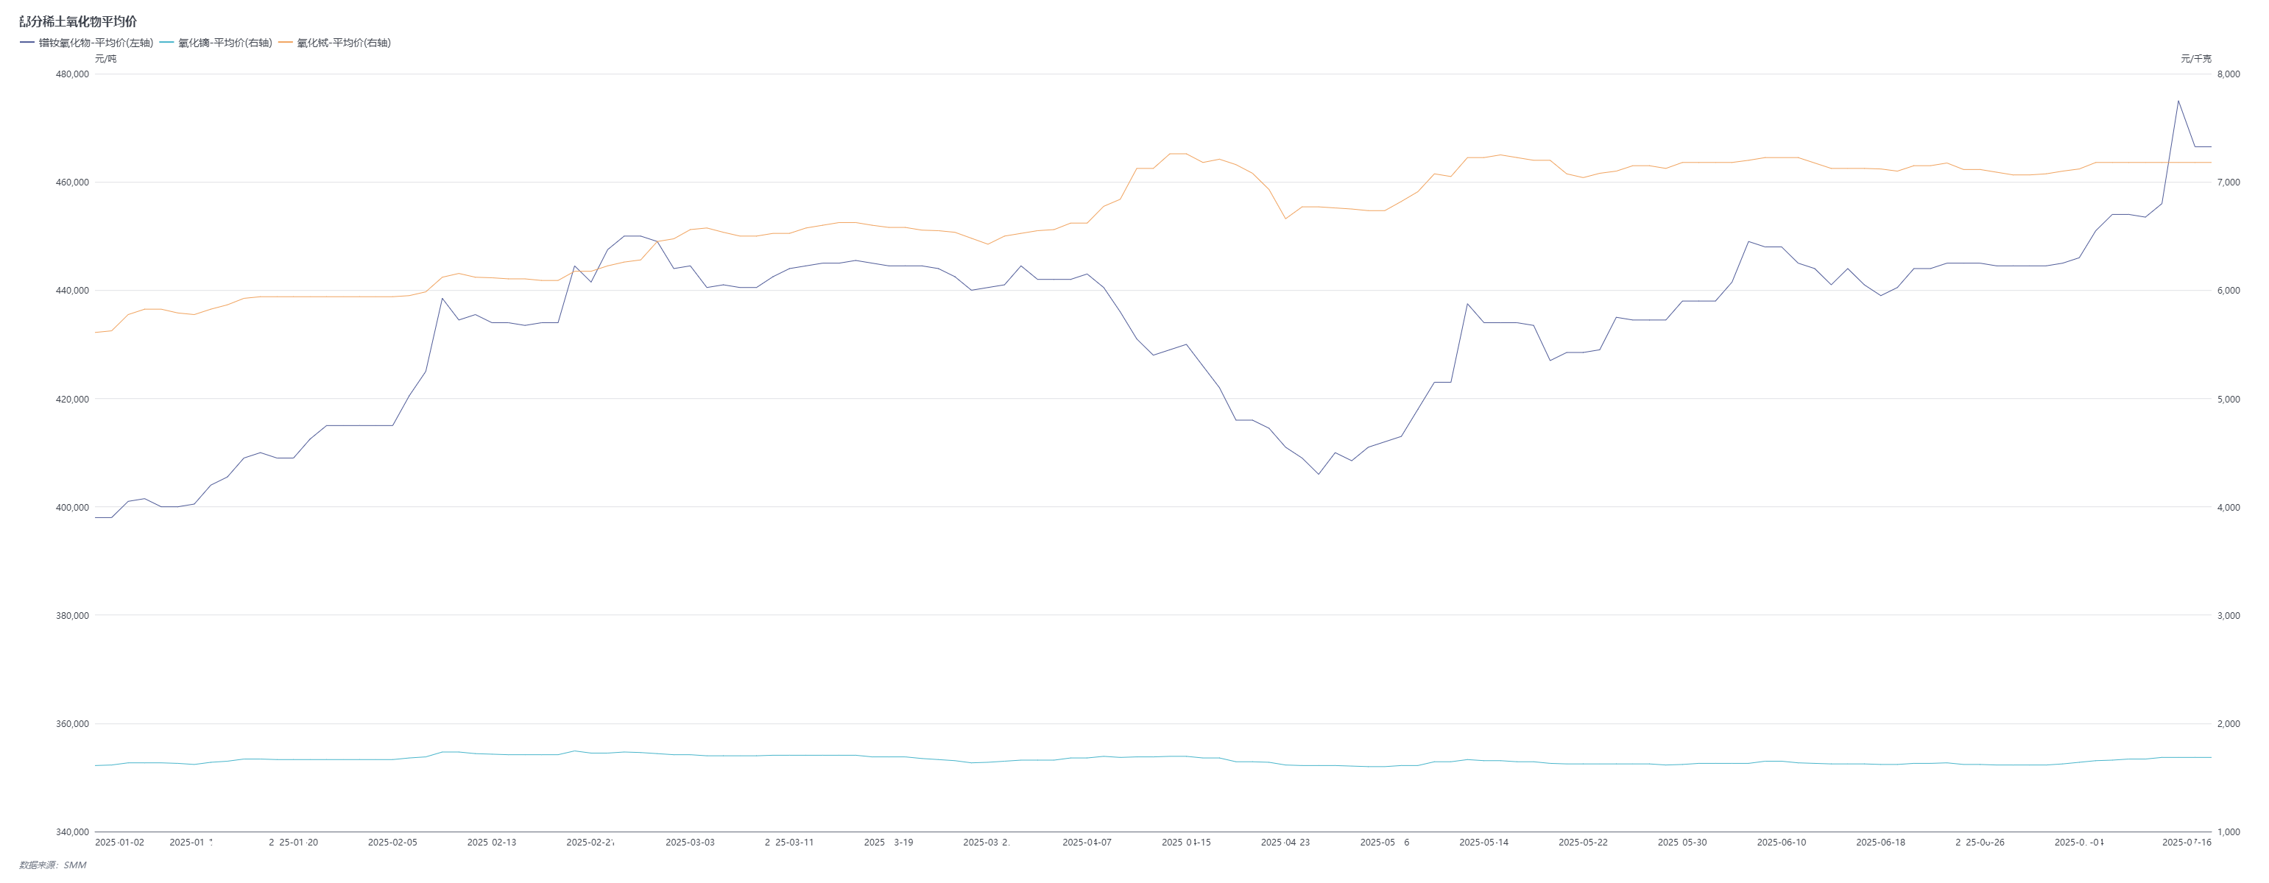Click the 2025-07-16 date axis label

pos(2187,843)
